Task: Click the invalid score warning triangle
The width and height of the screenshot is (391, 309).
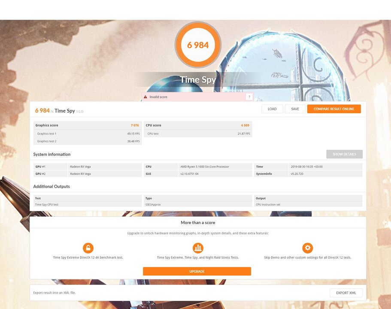Action: pos(145,97)
